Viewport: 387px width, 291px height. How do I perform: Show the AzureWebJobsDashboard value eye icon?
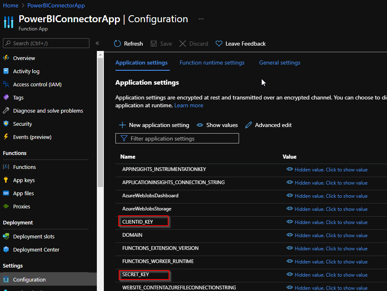pos(289,196)
